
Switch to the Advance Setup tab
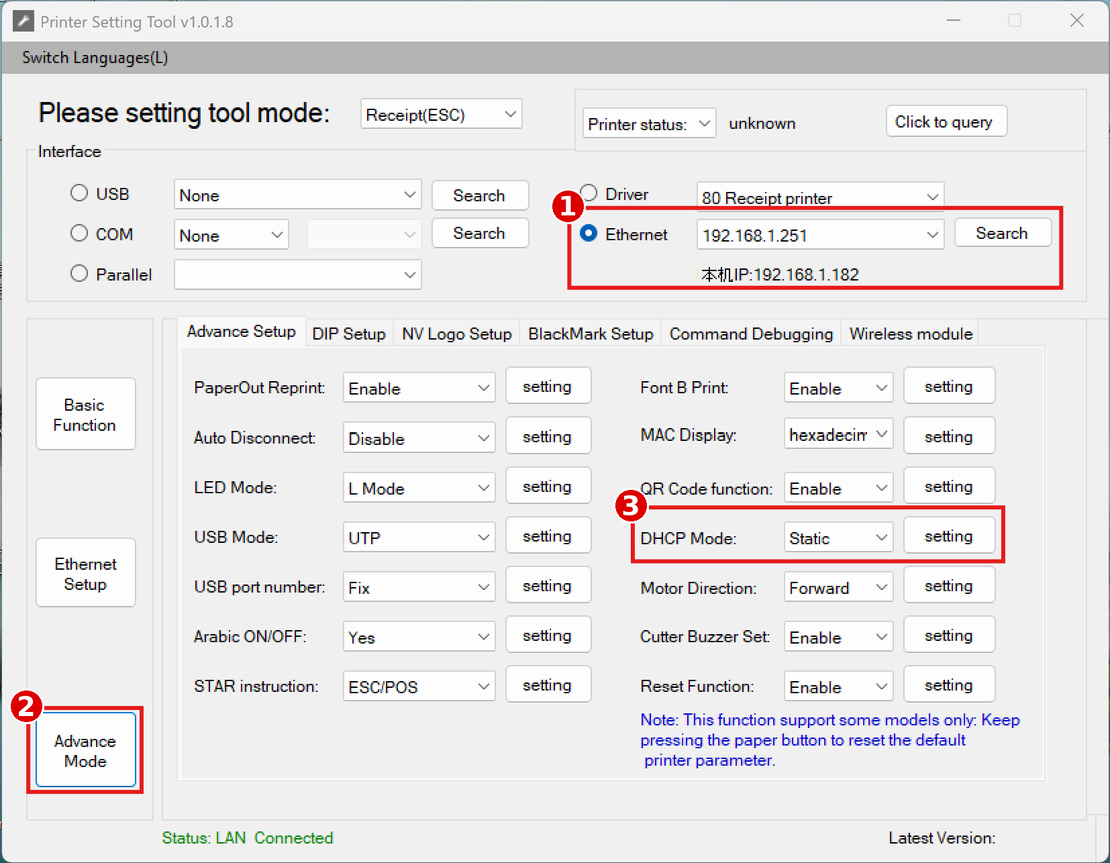[242, 332]
